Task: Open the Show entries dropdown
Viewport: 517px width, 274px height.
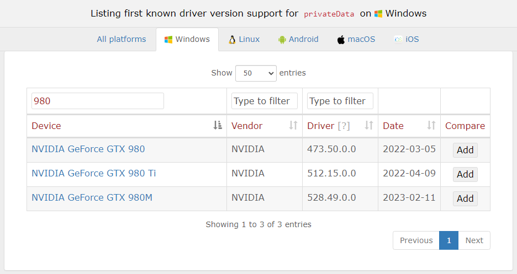Action: [256, 73]
